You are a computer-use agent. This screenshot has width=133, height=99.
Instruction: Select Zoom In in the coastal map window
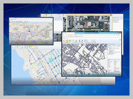[x=12, y=47]
